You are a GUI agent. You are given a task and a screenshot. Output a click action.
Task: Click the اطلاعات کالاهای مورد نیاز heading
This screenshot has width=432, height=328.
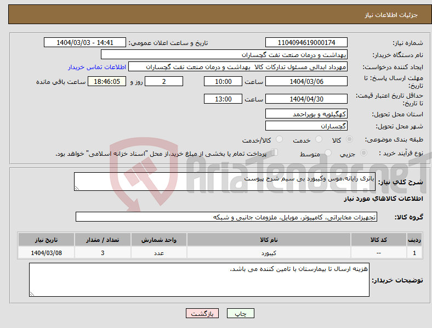[383, 199]
